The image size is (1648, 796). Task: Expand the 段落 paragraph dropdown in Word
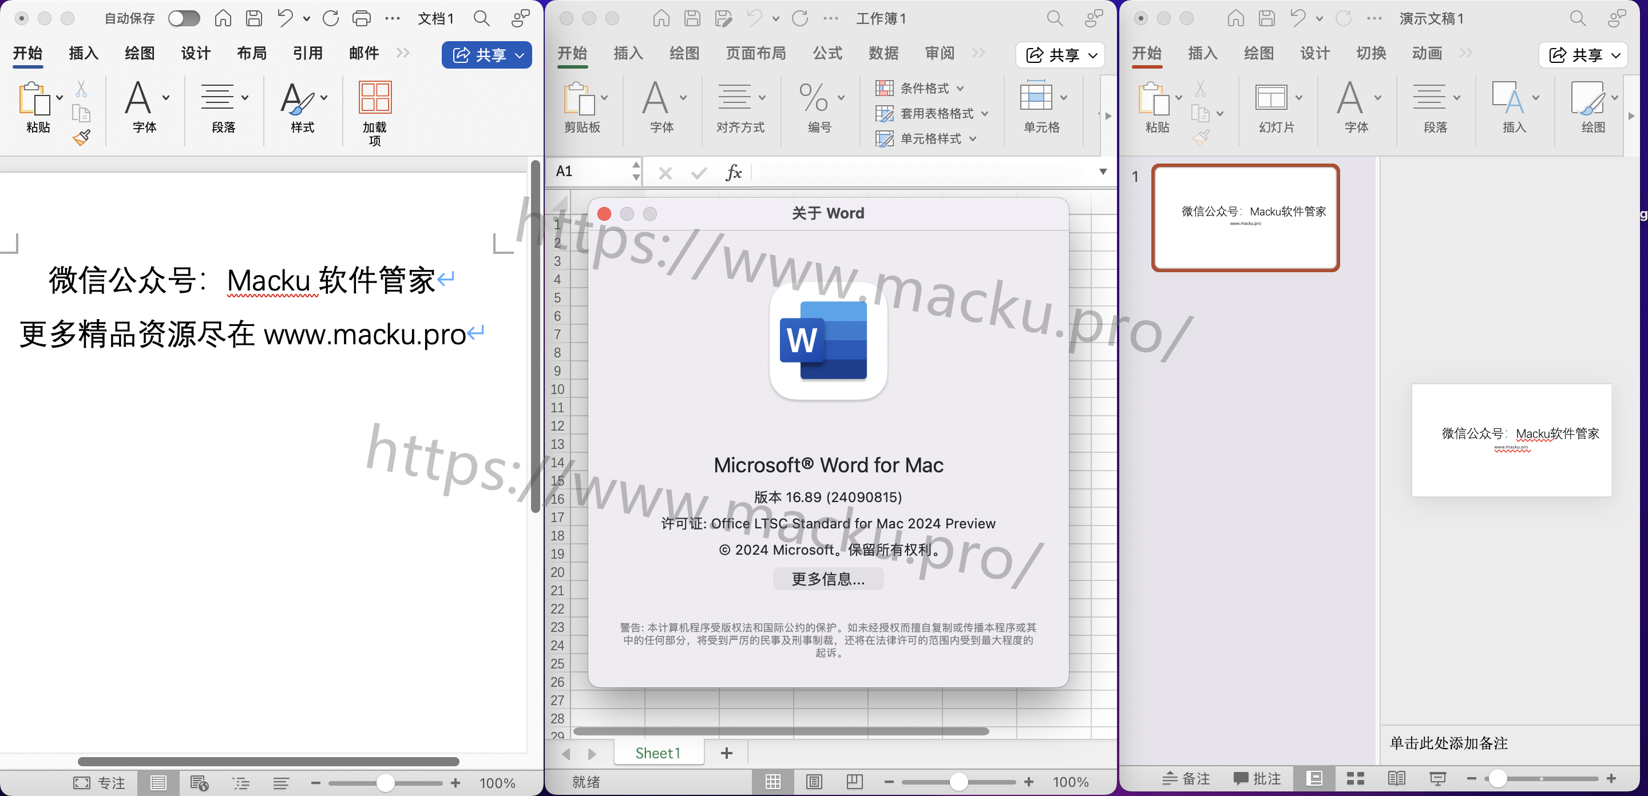(245, 98)
